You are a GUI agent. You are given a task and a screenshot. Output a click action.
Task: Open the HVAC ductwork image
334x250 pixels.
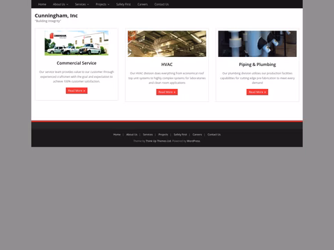[167, 44]
